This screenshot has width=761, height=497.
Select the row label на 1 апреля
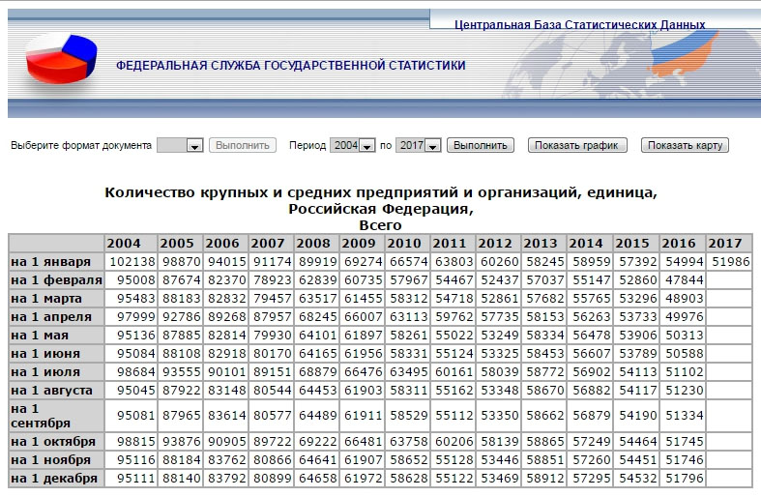pyautogui.click(x=56, y=317)
